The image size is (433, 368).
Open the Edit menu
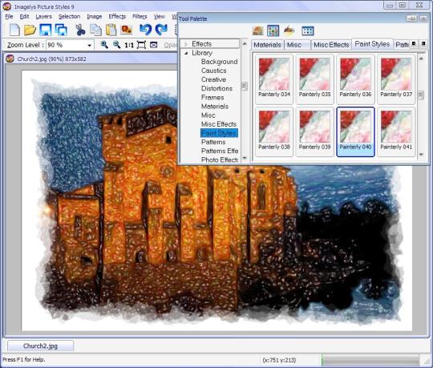(x=24, y=17)
